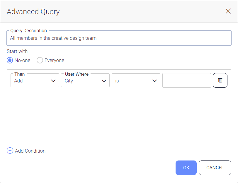Click the chevron arrow on the "is" operator dropdown

coord(154,81)
